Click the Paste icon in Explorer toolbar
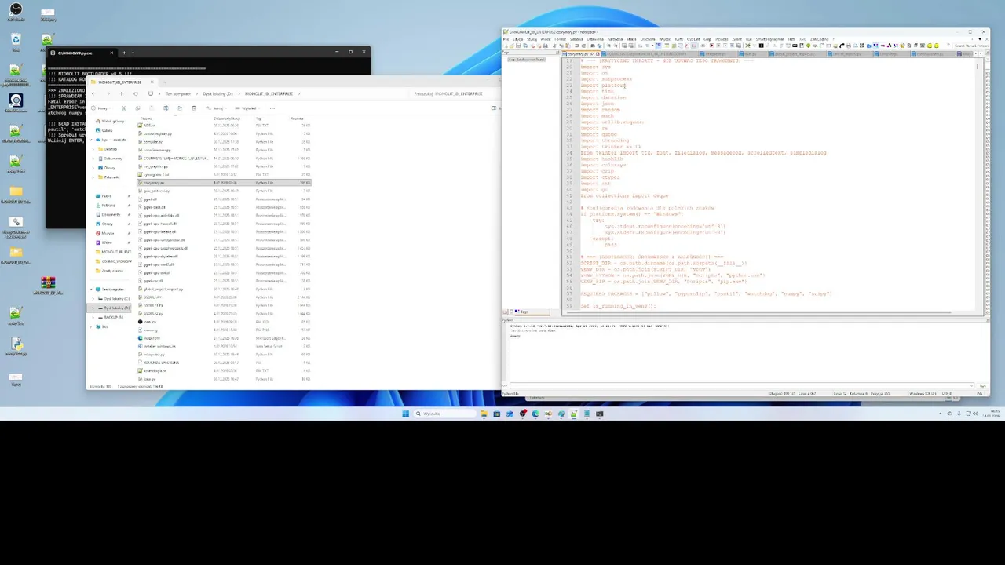This screenshot has width=1005, height=565. pyautogui.click(x=152, y=108)
